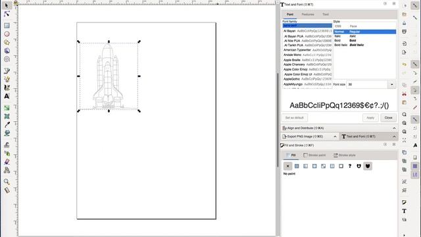The image size is (421, 237).
Task: Switch to the Fill tab
Action: point(291,155)
